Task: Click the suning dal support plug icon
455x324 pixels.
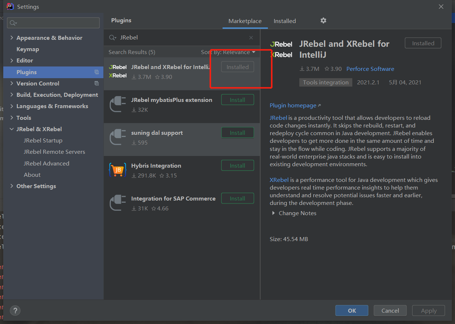Action: 118,137
